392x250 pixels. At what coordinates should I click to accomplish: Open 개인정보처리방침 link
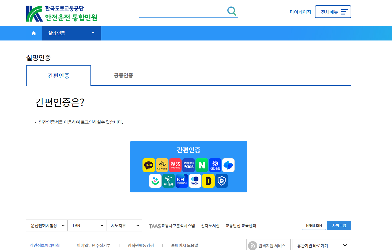45,245
